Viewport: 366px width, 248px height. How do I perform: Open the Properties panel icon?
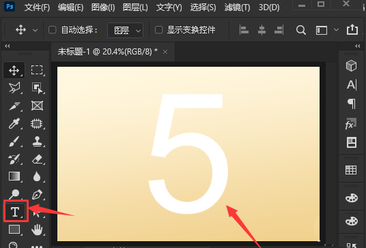coord(351,142)
